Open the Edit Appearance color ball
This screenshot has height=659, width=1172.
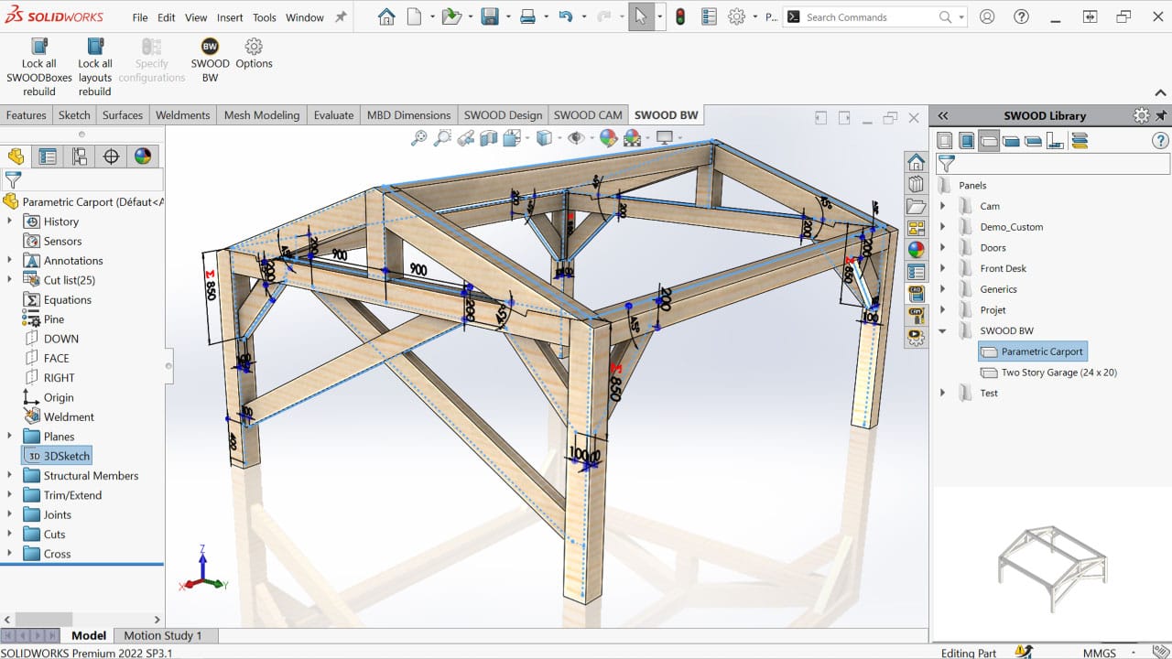click(608, 137)
